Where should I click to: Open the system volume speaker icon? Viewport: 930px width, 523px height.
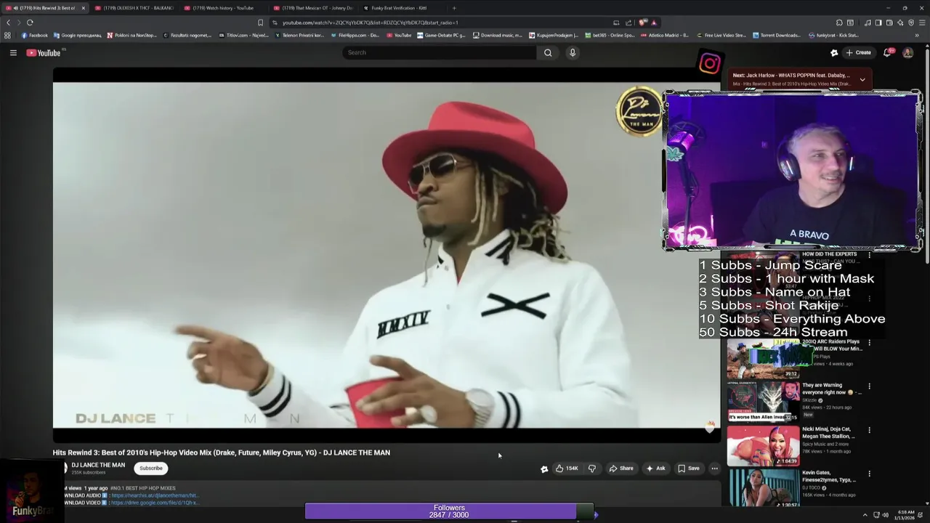tap(886, 515)
